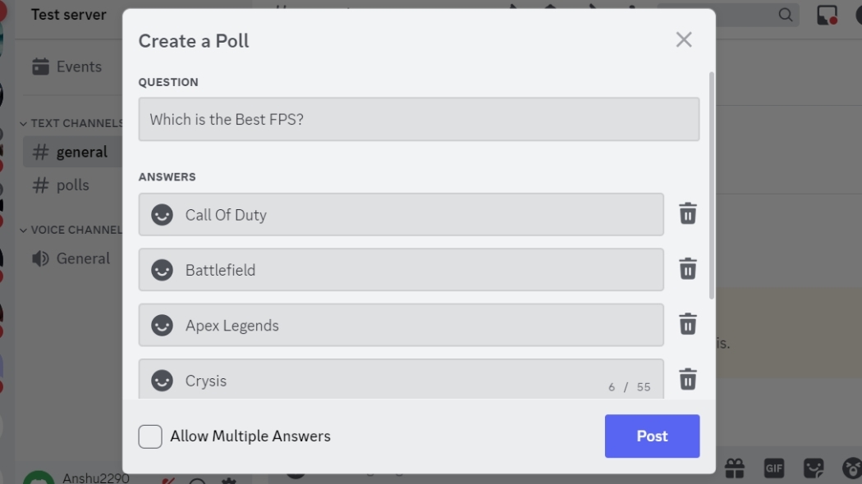Click the Events calendar icon
Image resolution: width=862 pixels, height=484 pixels.
point(41,66)
